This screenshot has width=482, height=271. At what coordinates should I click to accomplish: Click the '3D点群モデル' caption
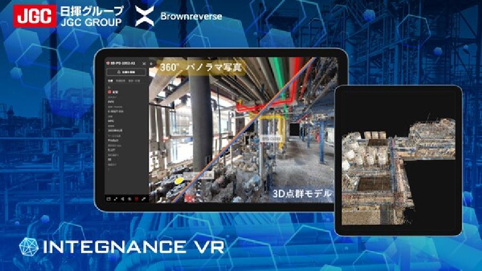click(302, 194)
